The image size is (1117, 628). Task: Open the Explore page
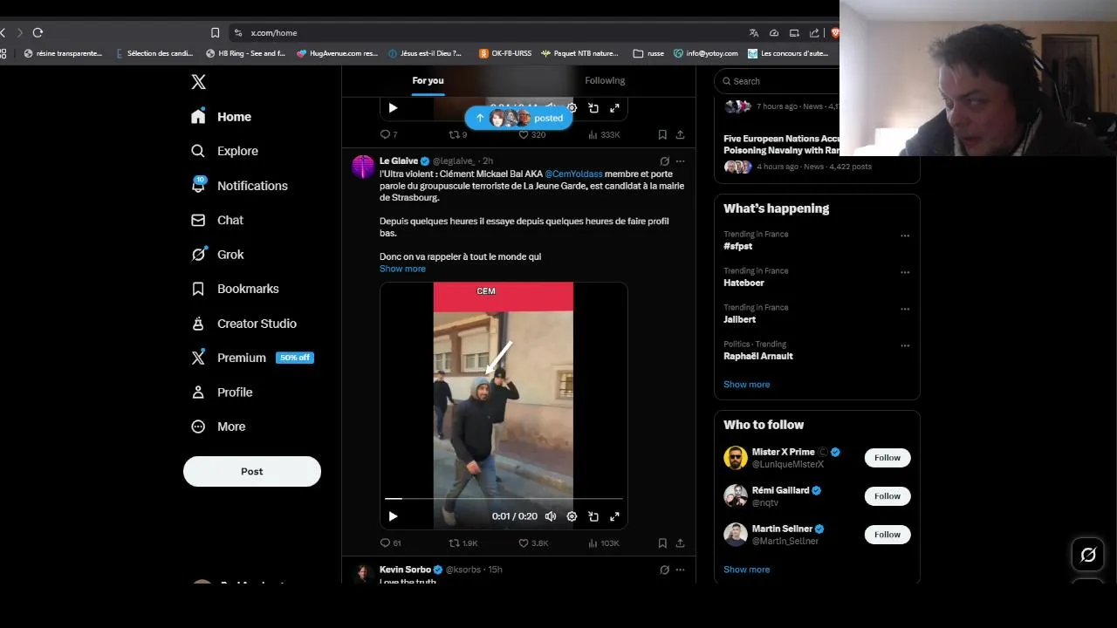pos(225,151)
